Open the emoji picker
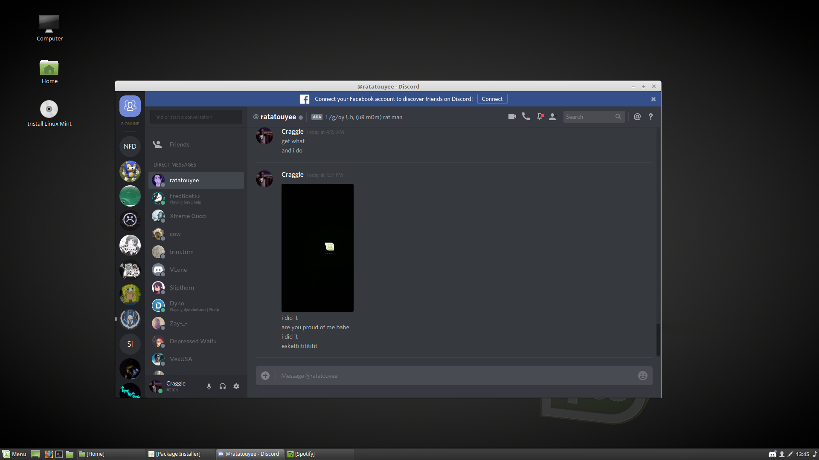 [642, 376]
